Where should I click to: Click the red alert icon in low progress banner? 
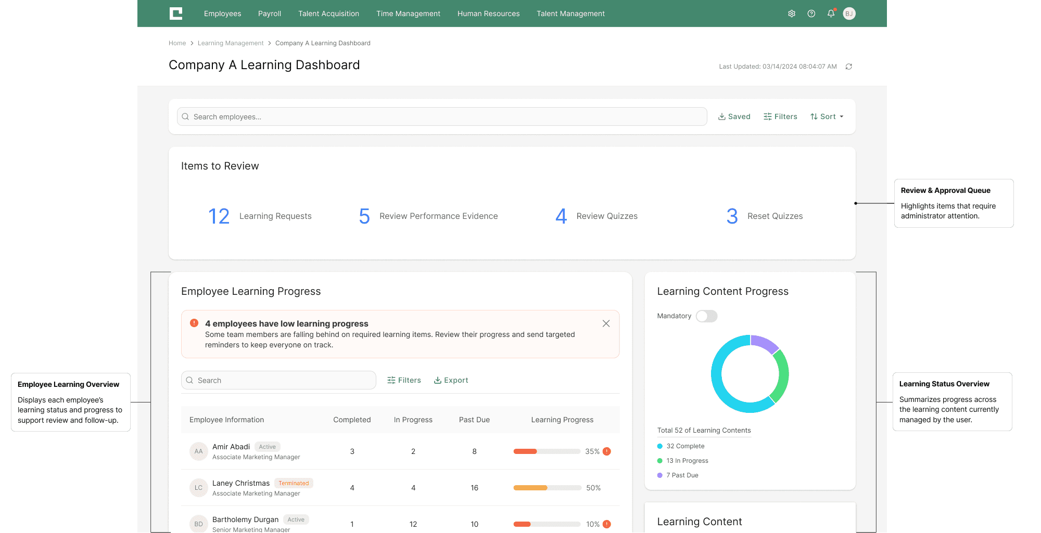(194, 323)
